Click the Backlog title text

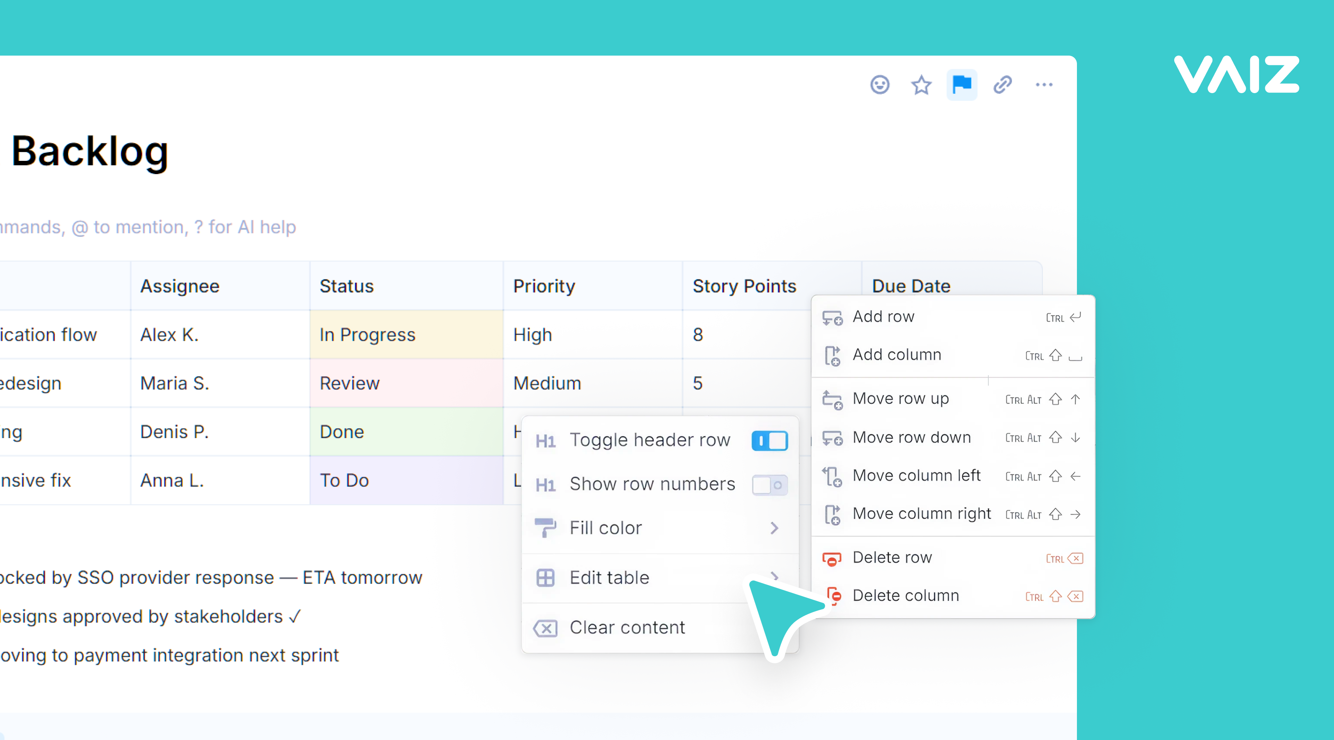[x=90, y=151]
